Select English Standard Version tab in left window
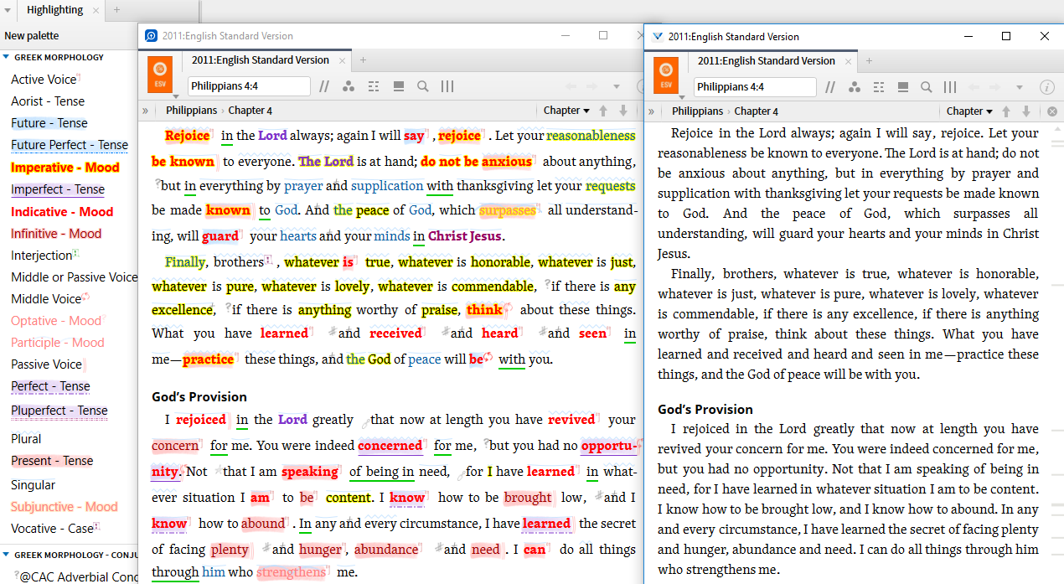The image size is (1064, 584). tap(261, 60)
